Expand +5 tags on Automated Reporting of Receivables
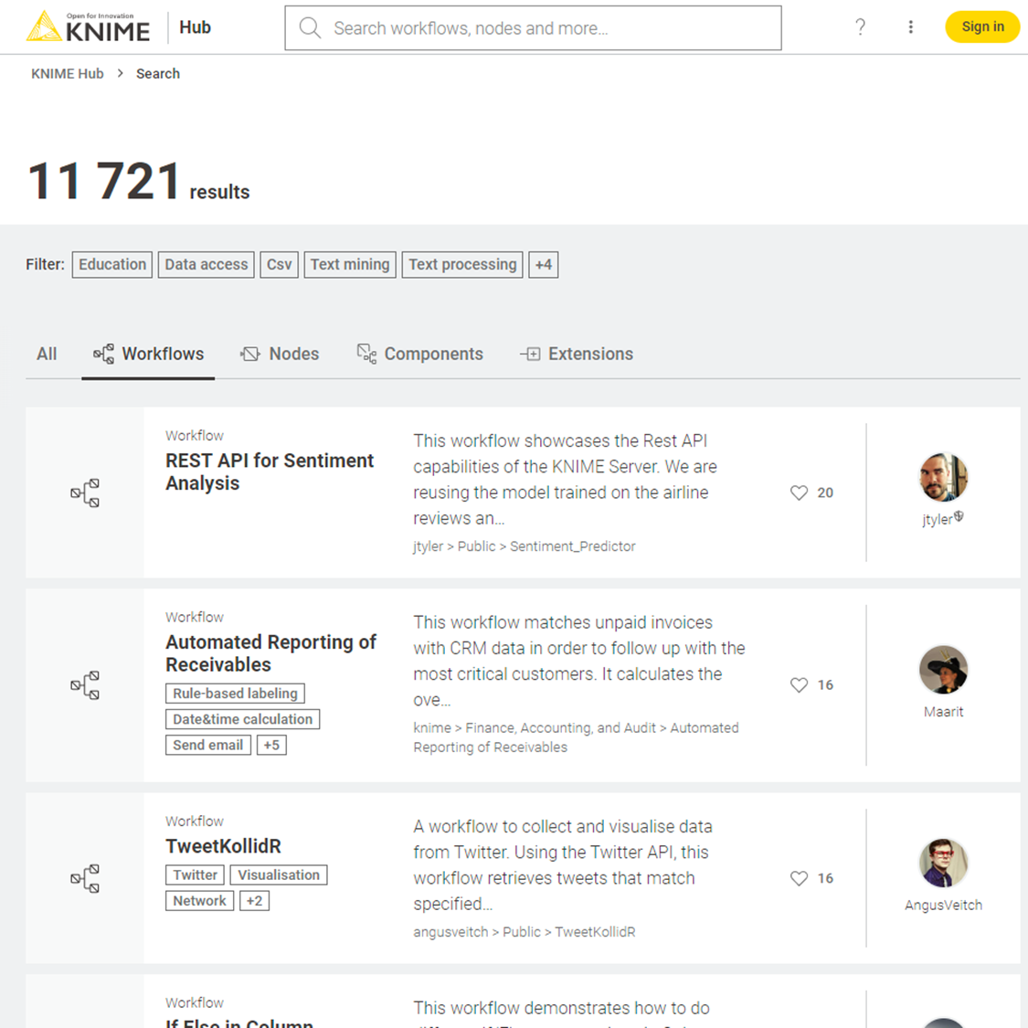The height and width of the screenshot is (1028, 1028). point(271,746)
